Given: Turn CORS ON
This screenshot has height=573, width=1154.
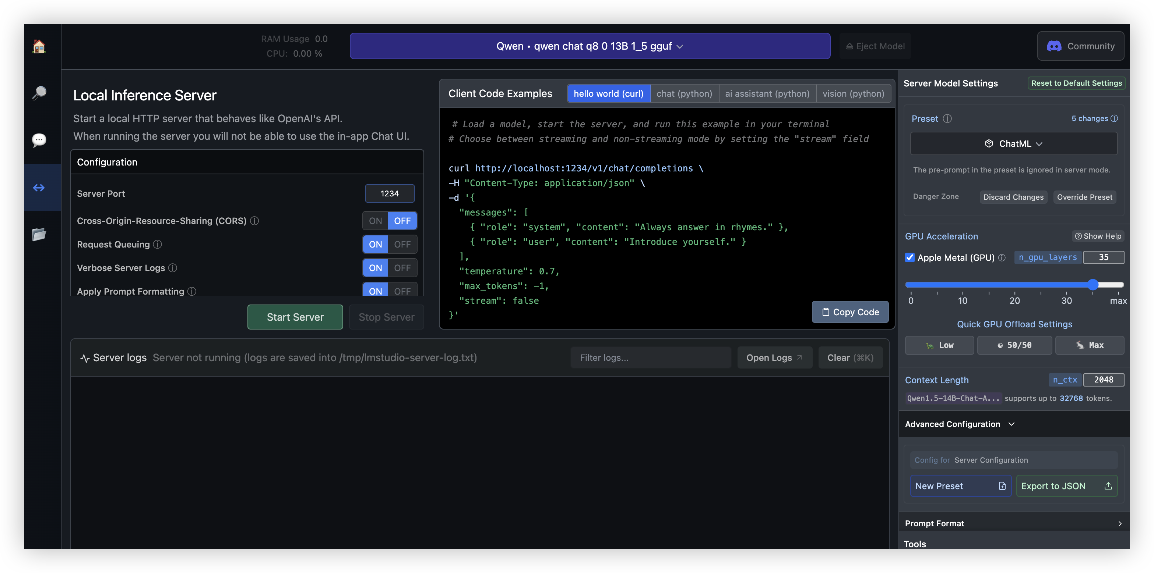Looking at the screenshot, I should pos(376,221).
